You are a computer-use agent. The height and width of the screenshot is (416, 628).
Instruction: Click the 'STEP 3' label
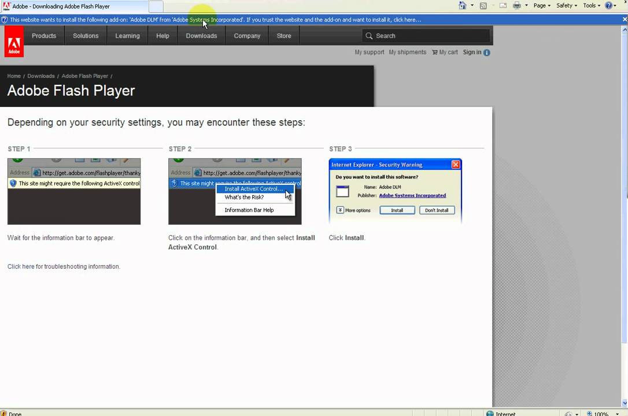click(341, 149)
